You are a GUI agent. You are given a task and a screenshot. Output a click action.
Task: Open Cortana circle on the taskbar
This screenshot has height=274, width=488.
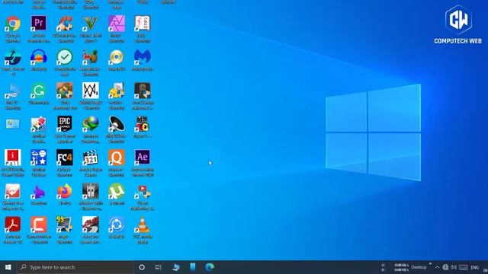click(x=142, y=267)
